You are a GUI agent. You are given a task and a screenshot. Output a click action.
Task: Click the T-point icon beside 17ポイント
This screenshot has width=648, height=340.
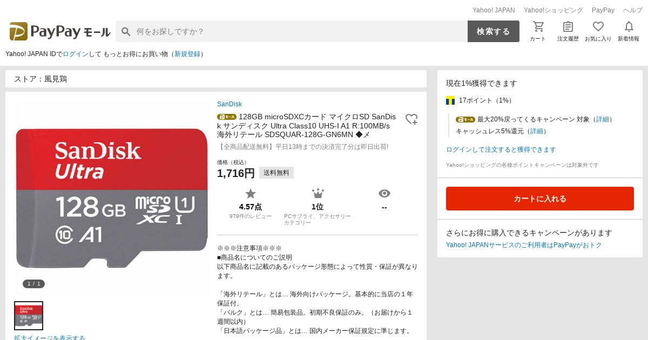tap(450, 100)
